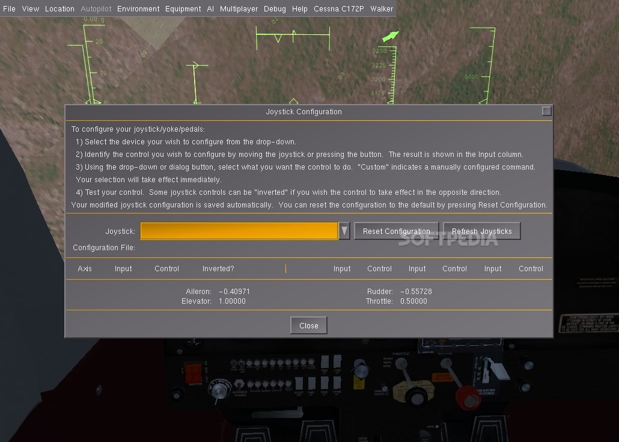Click the Reset Configuration button

[x=397, y=231]
